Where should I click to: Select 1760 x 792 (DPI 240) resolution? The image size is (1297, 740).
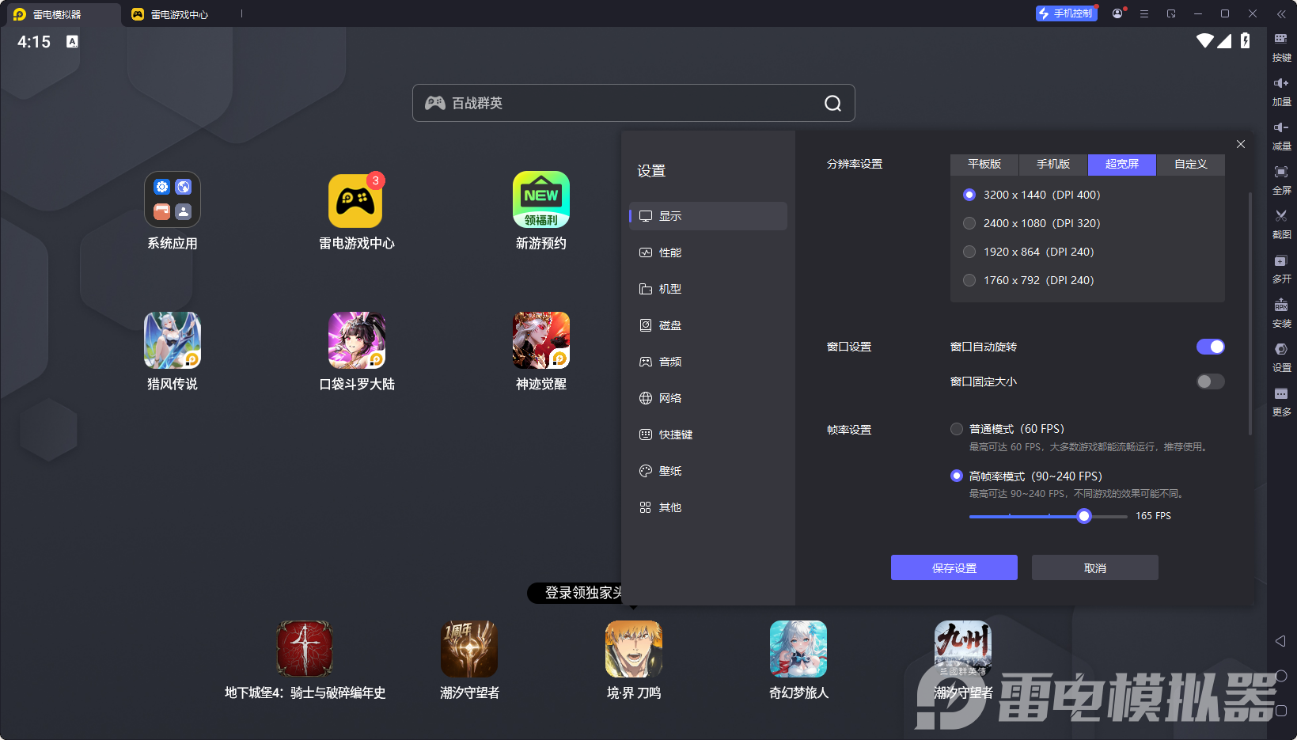pyautogui.click(x=969, y=280)
